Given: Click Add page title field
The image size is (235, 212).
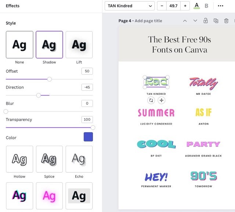Looking at the screenshot, I should pyautogui.click(x=148, y=21).
